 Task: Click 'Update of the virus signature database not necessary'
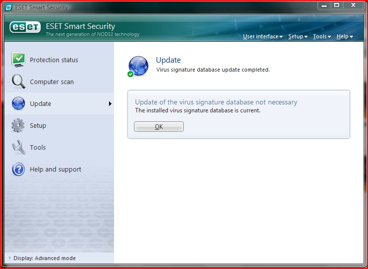(216, 102)
